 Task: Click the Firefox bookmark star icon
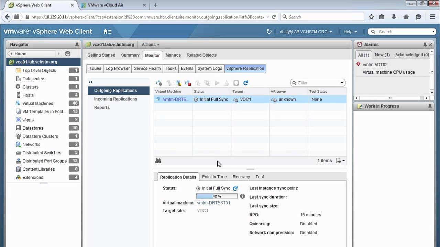click(371, 17)
